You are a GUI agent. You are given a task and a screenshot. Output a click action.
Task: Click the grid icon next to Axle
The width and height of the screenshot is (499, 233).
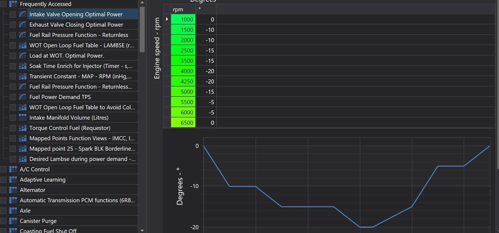(13, 210)
